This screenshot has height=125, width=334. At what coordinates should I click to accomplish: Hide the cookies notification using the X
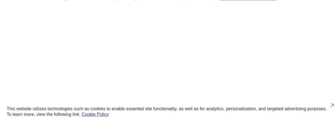tap(332, 105)
